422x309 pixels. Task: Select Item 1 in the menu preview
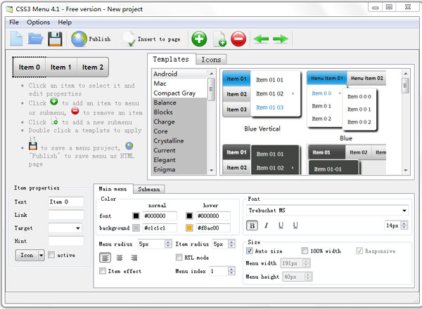click(61, 67)
